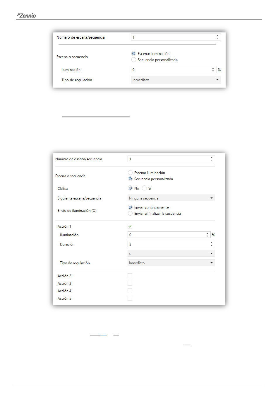
Task: Click spinner arrows of the Duración field
Action: pyautogui.click(x=212, y=244)
